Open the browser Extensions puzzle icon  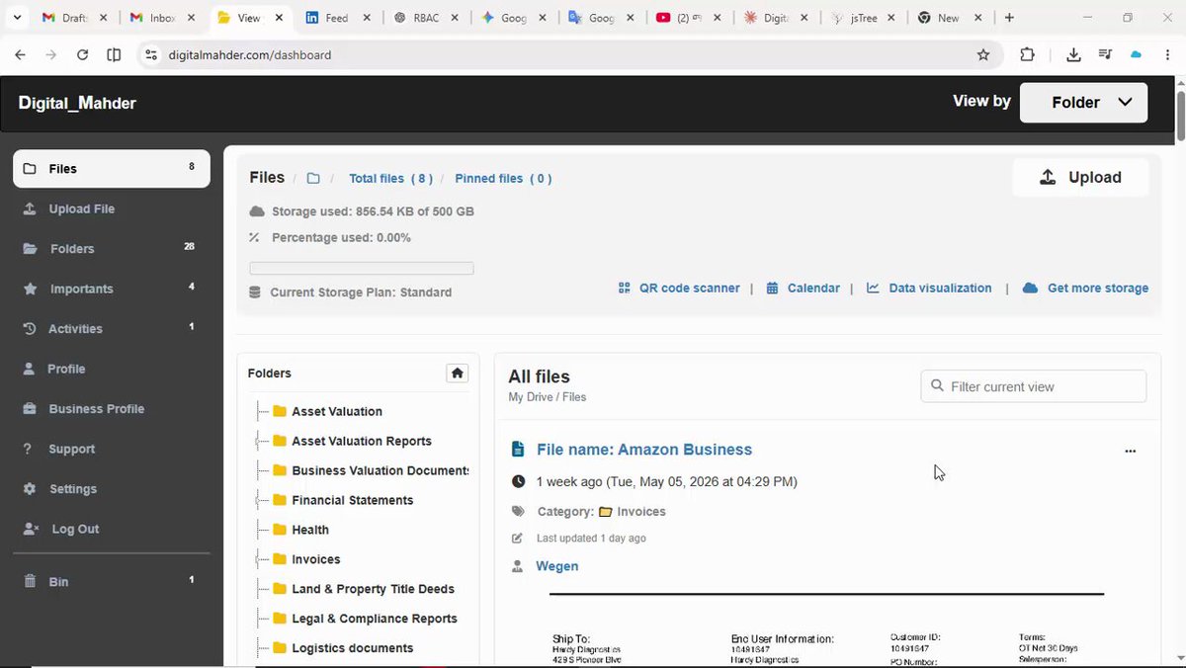tap(1027, 55)
